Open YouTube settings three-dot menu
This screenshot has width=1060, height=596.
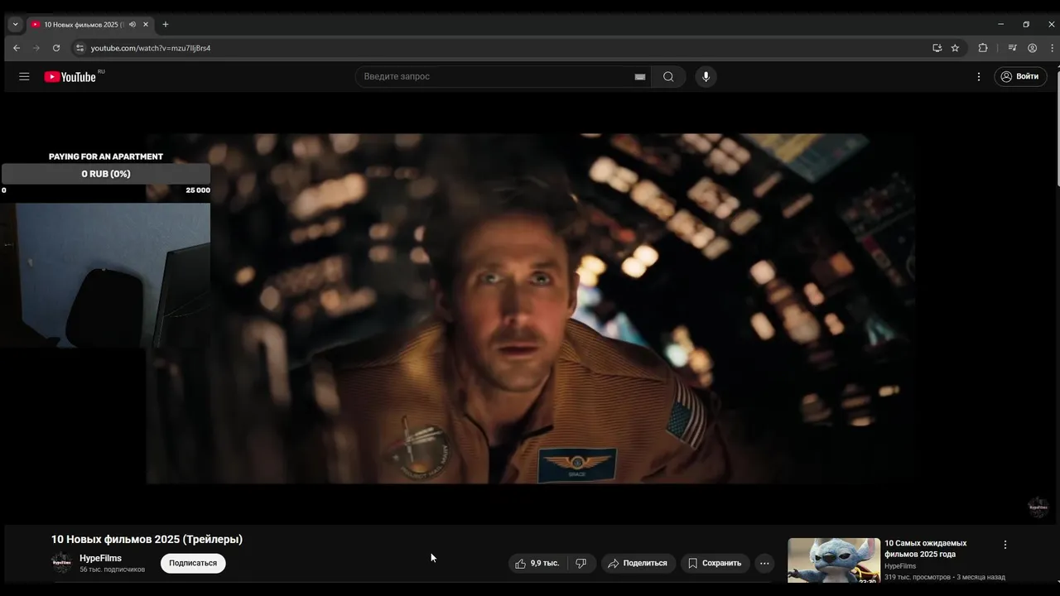point(978,76)
